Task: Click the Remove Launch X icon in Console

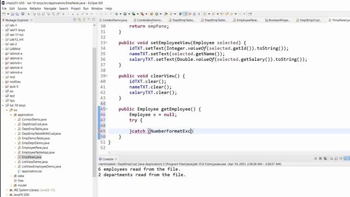Action: point(320,159)
